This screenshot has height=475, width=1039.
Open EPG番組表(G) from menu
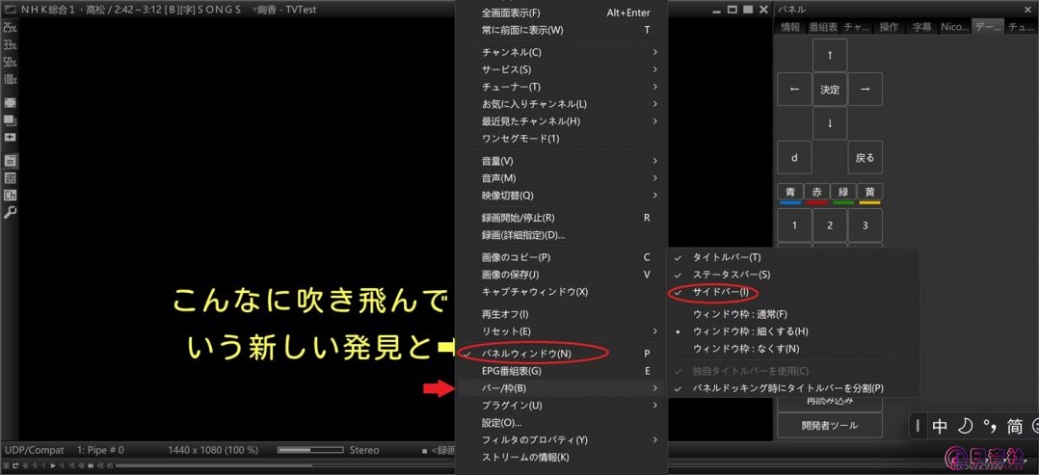[561, 370]
